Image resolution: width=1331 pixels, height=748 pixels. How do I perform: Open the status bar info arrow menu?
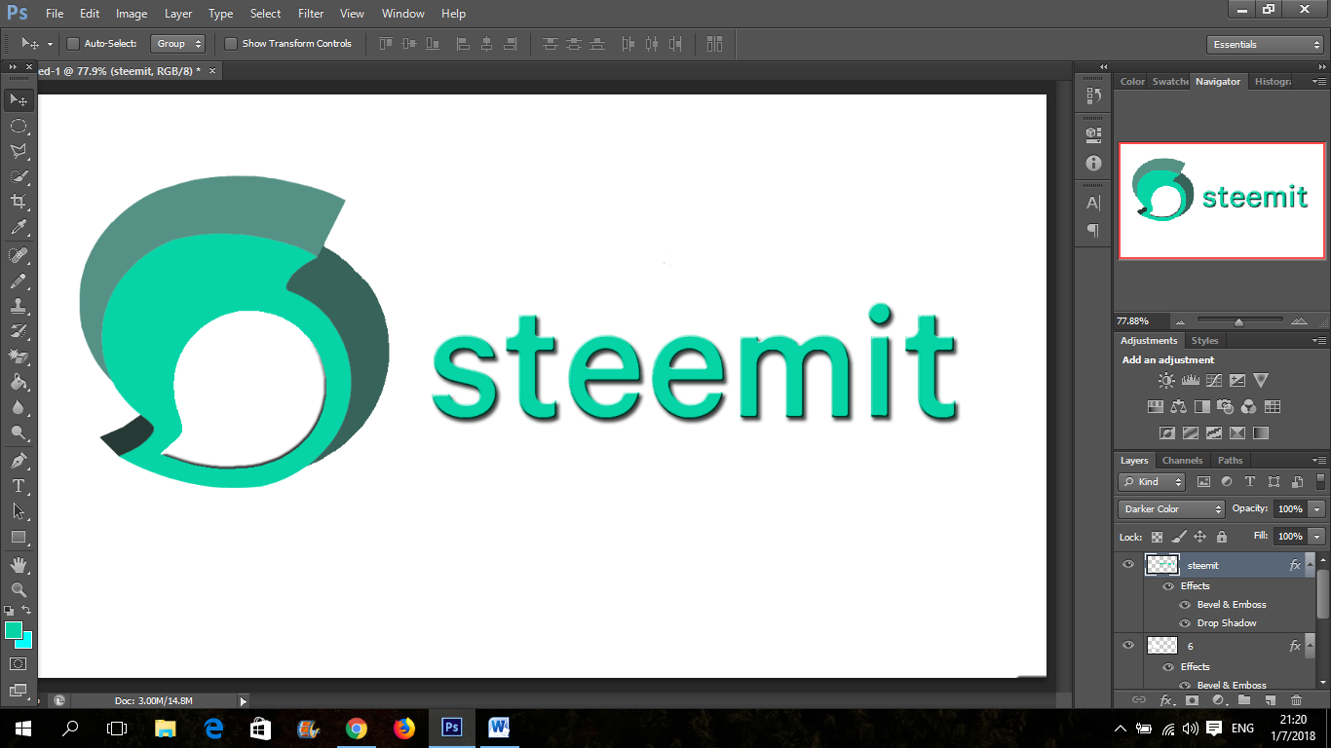click(244, 700)
